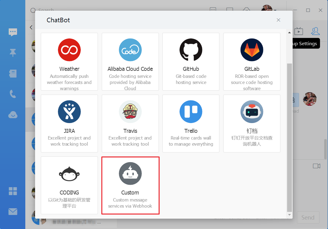Open the mail envelope icon in sidebar
Image resolution: width=328 pixels, height=229 pixels.
point(13,212)
